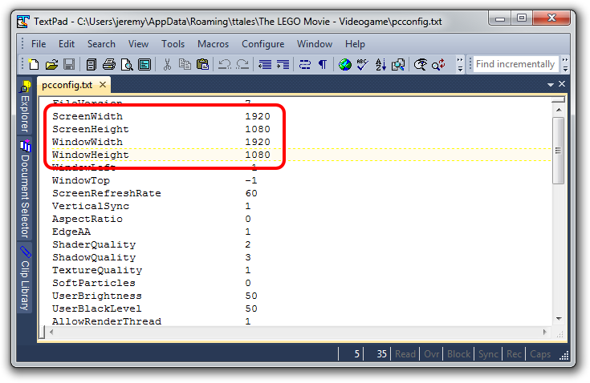The width and height of the screenshot is (590, 383).
Task: Click the horizontal scrollbar left arrow
Action: tap(51, 333)
